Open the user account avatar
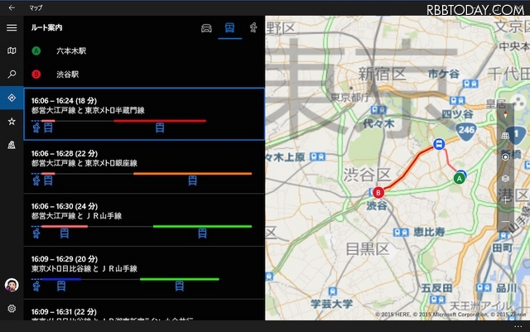 (12, 285)
